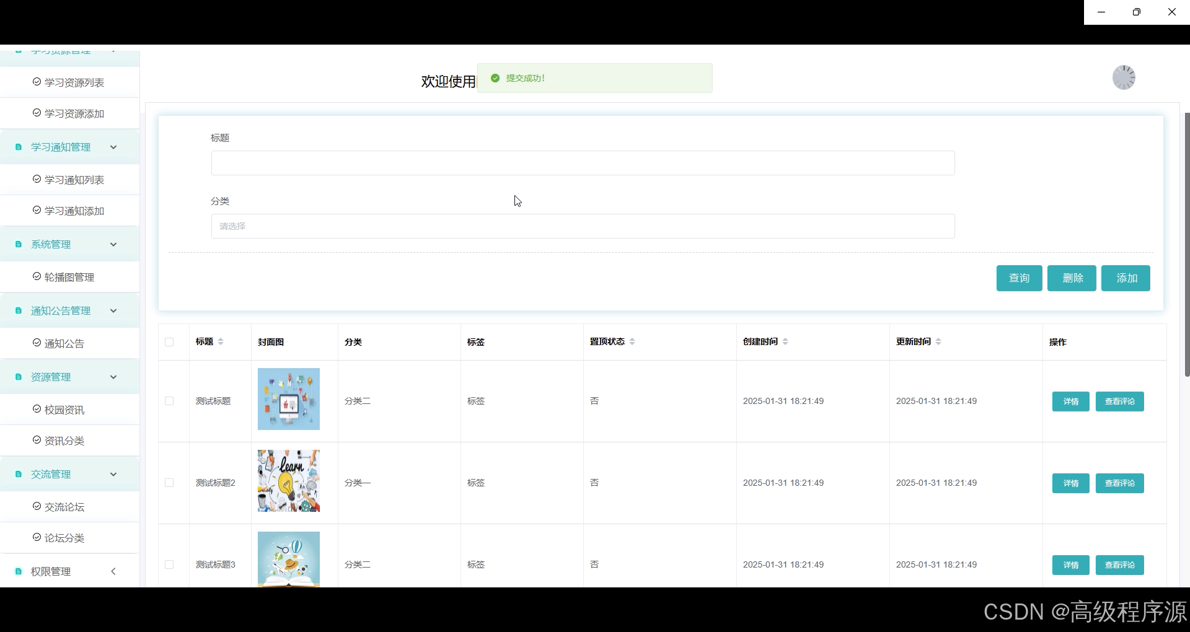Screen dimensions: 1190x632
Task: Click the 查询 button
Action: (x=1020, y=278)
